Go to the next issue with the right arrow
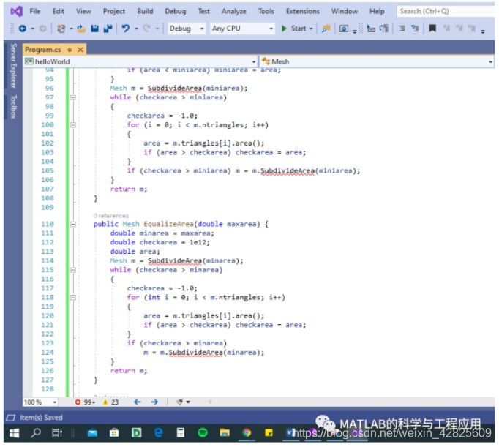Viewport: 499px width, 447px height. coord(154,402)
